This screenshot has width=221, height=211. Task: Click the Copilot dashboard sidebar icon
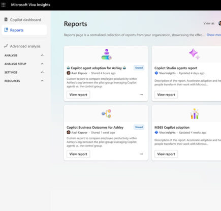click(6, 19)
